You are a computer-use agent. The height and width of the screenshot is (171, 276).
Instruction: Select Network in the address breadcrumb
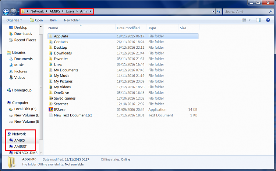tap(37, 11)
